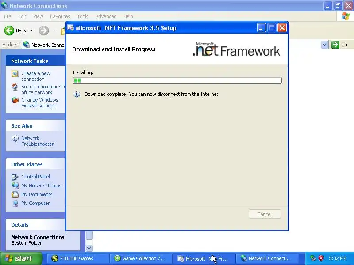Click the 5:32 PM system clock
Image resolution: width=354 pixels, height=265 pixels.
click(338, 258)
